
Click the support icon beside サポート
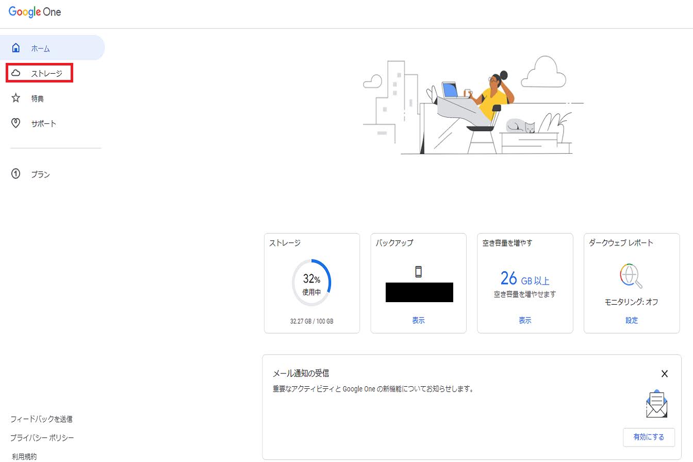(x=16, y=123)
